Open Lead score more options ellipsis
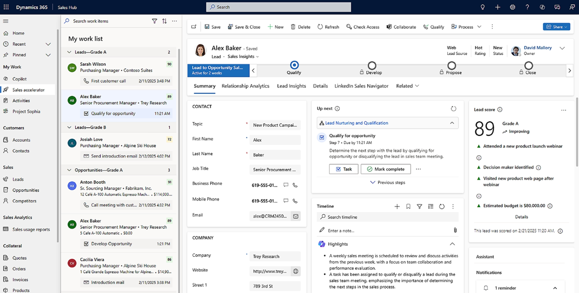Screen dimensions: 579x293 [x=564, y=110]
